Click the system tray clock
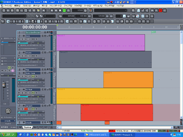 tap(179, 135)
